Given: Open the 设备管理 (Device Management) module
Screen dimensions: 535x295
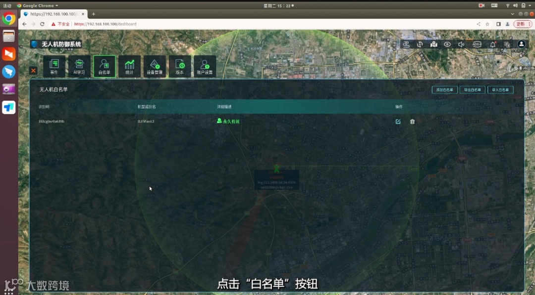Looking at the screenshot, I should point(155,66).
